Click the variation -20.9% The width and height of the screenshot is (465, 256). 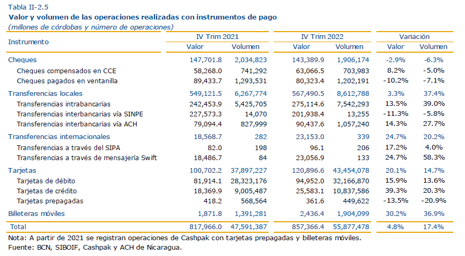[433, 201]
